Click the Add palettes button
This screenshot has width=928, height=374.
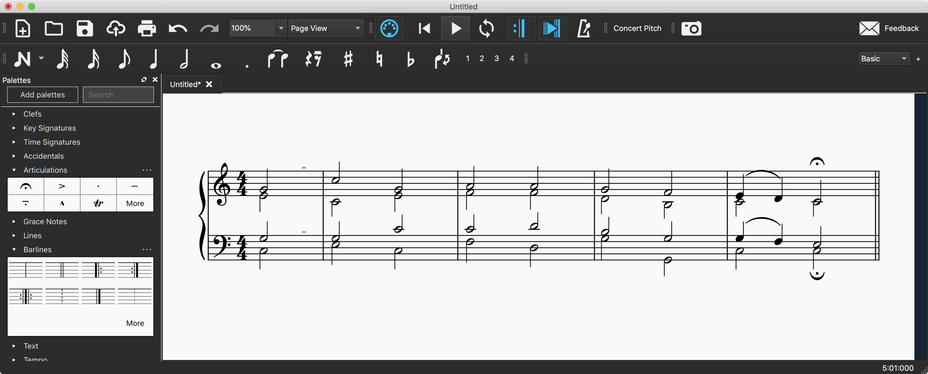coord(43,95)
